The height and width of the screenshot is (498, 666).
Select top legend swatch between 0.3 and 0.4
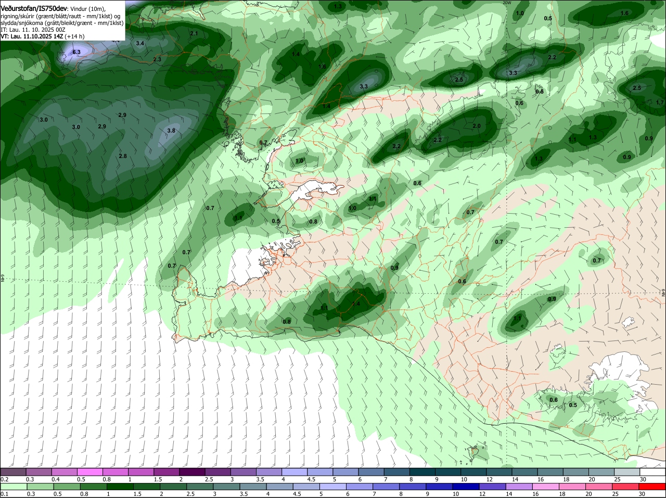click(x=39, y=471)
